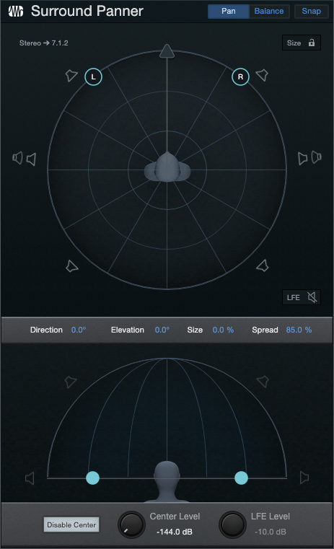Click the inner left side speaker icon
Viewport: 334px width, 549px height.
tap(32, 159)
